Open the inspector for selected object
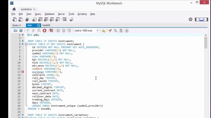211x118 pixels. click(x=27, y=19)
